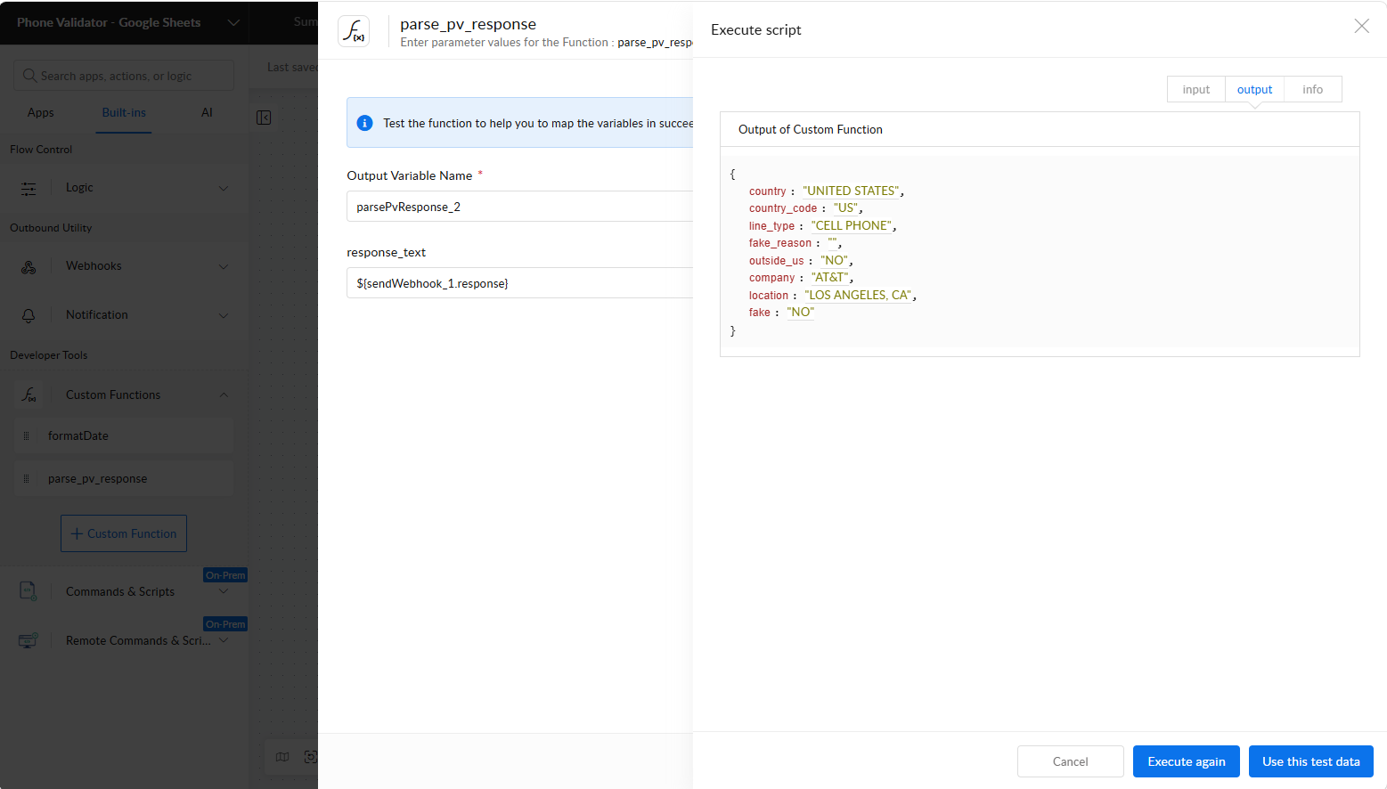Expand the Webhooks section chevron
Screen dimensions: 1387x789
coord(224,266)
